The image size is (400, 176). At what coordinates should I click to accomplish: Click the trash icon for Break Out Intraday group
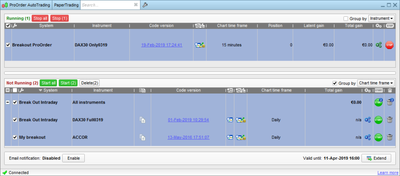click(x=390, y=102)
